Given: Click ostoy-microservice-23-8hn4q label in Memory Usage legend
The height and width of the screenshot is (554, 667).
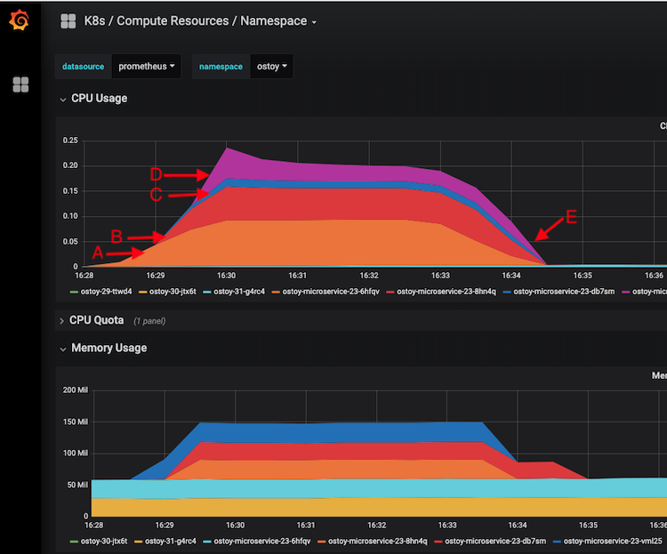Looking at the screenshot, I should click(x=377, y=542).
